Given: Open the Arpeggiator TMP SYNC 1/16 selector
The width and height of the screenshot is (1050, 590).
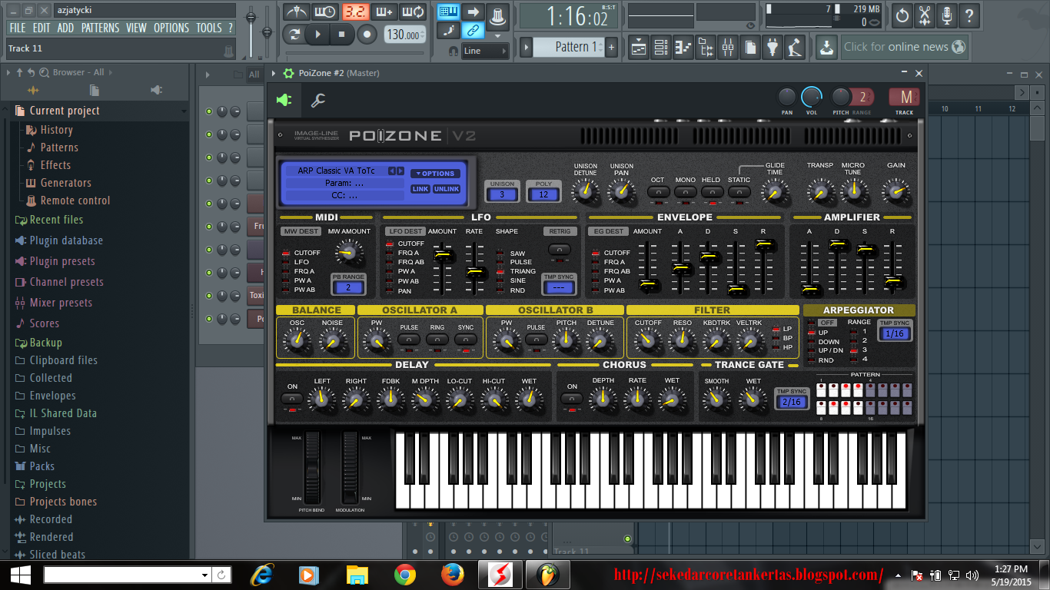Looking at the screenshot, I should tap(895, 334).
